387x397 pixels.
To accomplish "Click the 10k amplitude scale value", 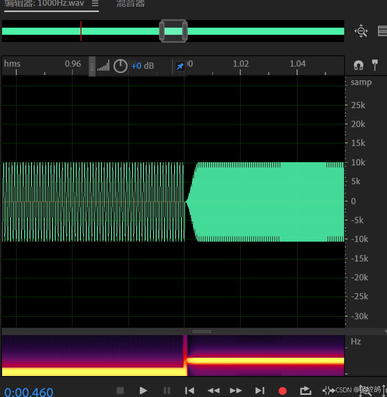I will click(358, 163).
